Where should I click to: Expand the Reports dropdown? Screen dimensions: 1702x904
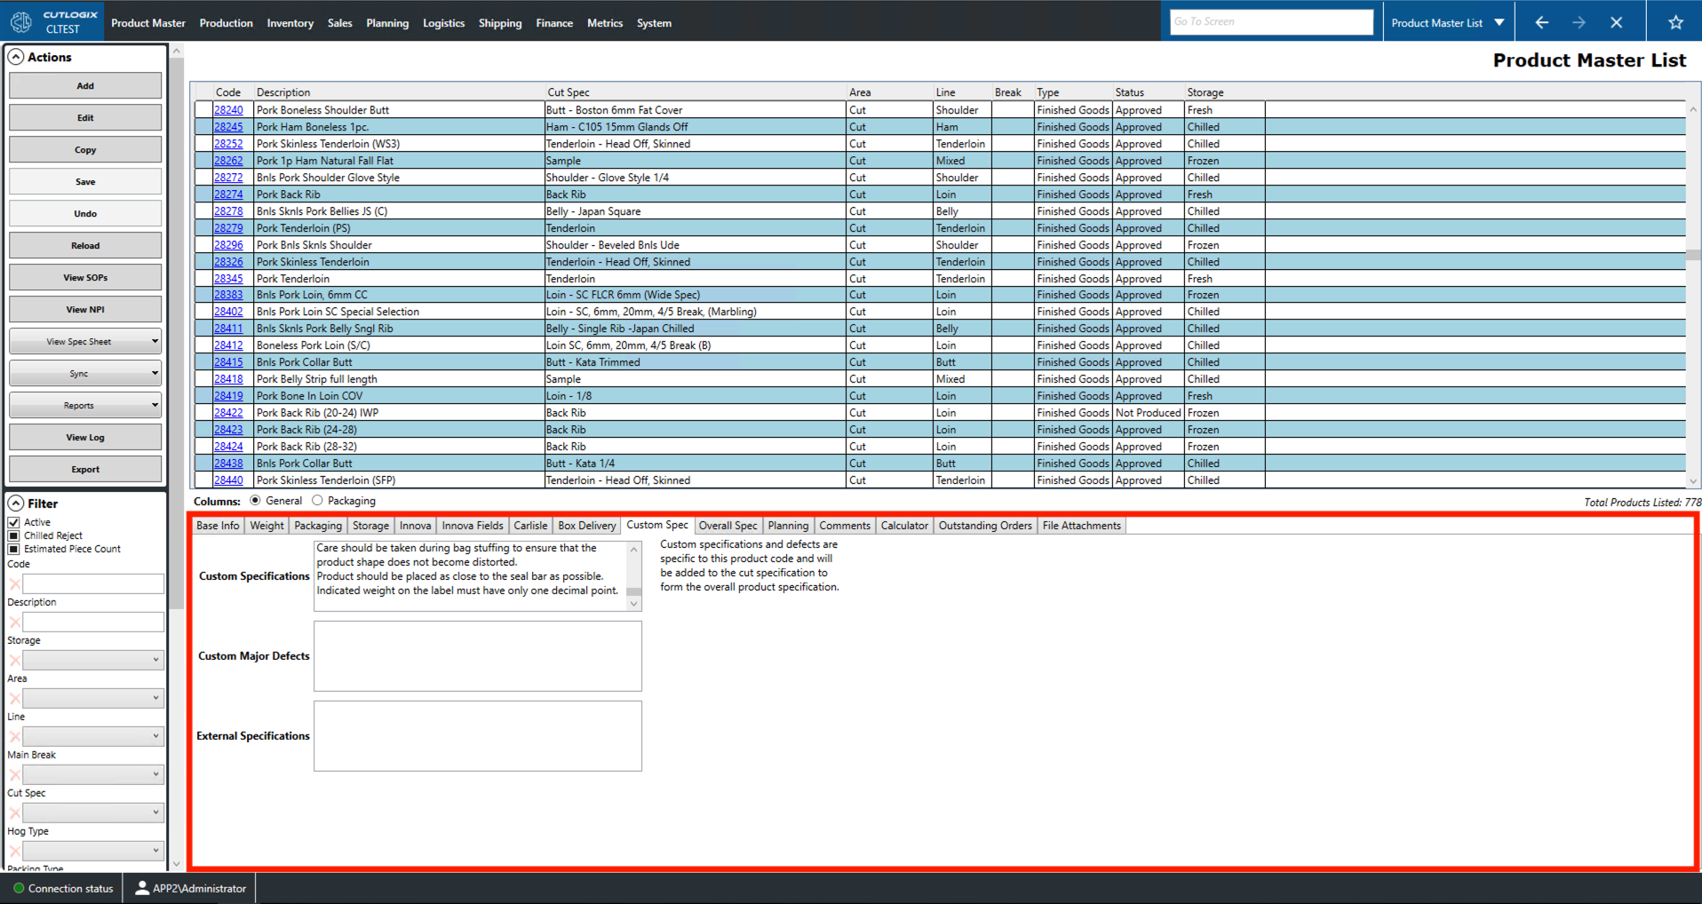(x=155, y=405)
